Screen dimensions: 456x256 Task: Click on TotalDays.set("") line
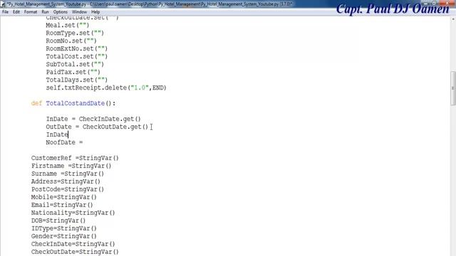tap(77, 80)
